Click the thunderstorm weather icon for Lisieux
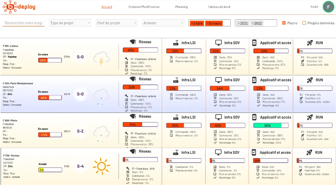The image size is (336, 185). (x=101, y=58)
